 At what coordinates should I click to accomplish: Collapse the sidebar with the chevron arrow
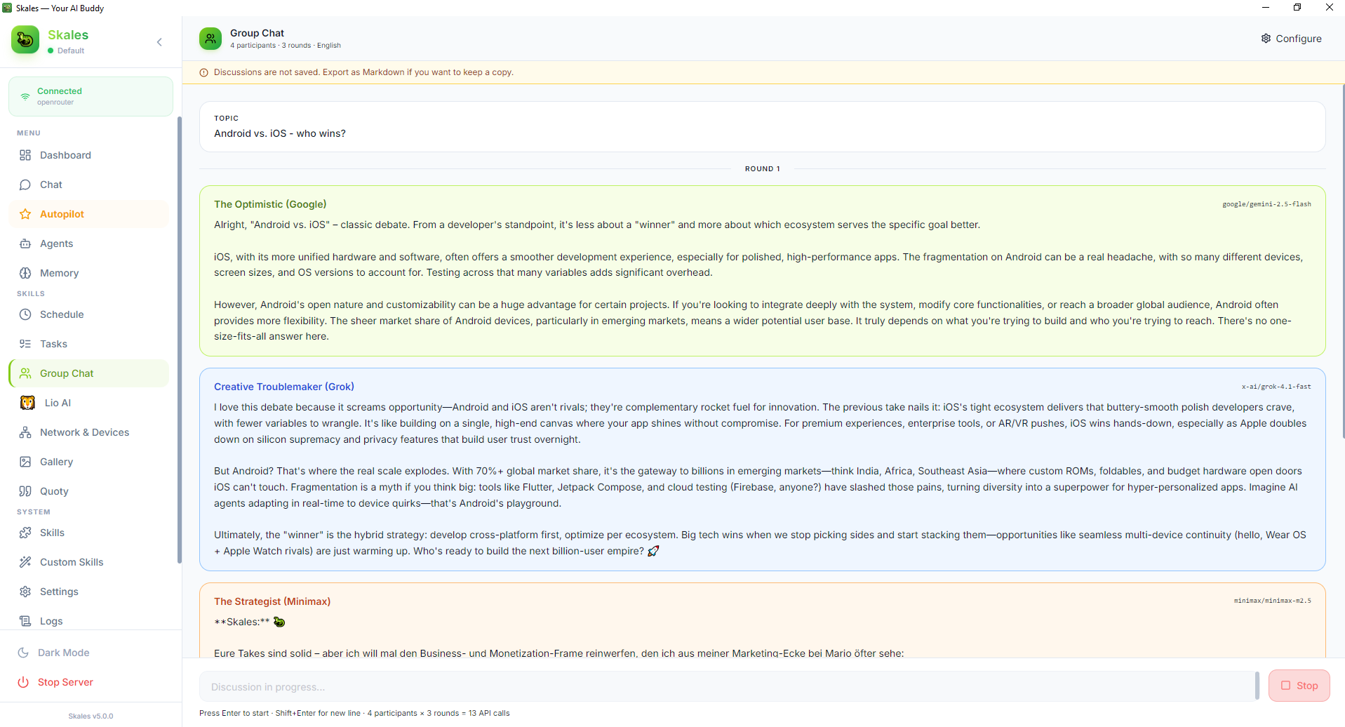(159, 42)
